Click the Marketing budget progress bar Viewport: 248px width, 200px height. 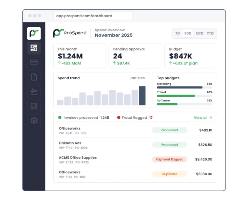pos(184,88)
